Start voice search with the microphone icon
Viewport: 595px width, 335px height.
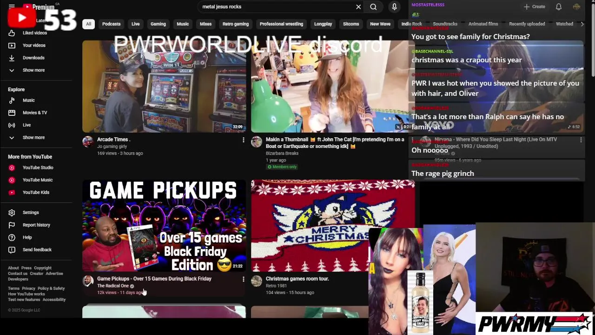coord(394,7)
